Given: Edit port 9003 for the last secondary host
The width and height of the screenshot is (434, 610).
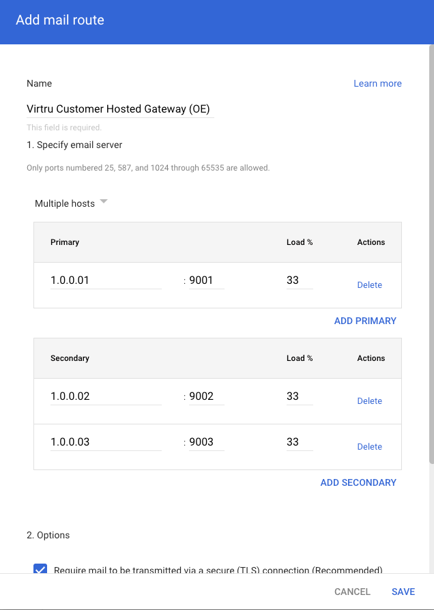Looking at the screenshot, I should (x=206, y=441).
